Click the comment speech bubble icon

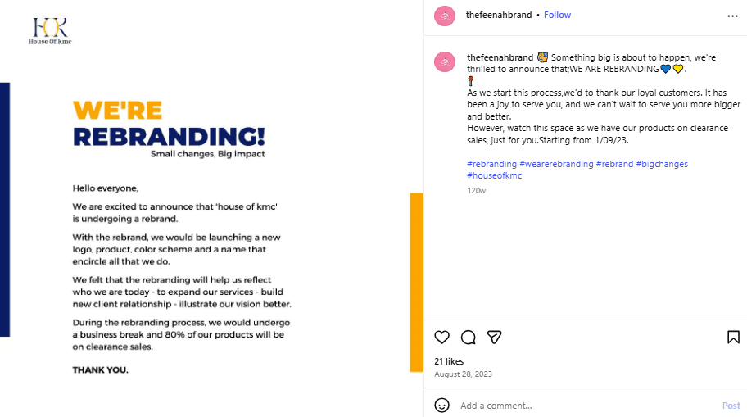click(x=469, y=338)
